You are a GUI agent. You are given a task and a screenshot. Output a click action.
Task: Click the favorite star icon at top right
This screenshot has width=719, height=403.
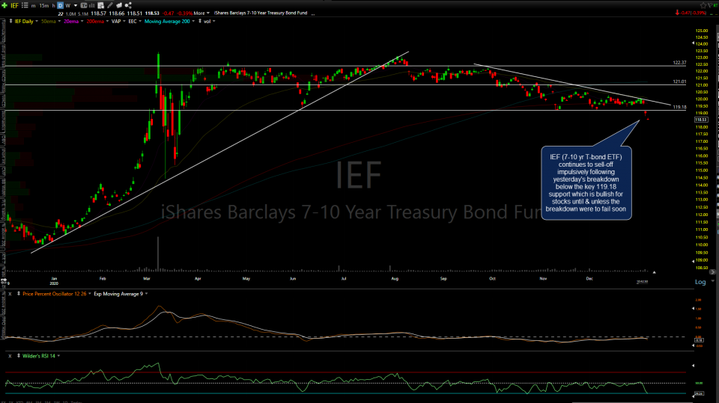[x=703, y=5]
